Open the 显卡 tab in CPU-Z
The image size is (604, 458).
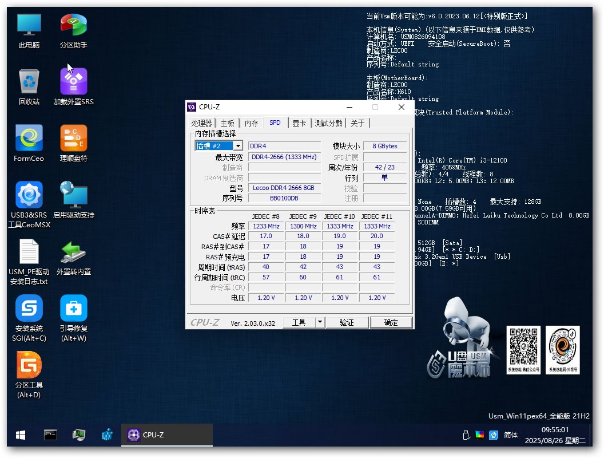coord(299,123)
